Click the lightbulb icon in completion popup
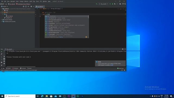The height and width of the screenshot is (98, 174). (x=86, y=37)
